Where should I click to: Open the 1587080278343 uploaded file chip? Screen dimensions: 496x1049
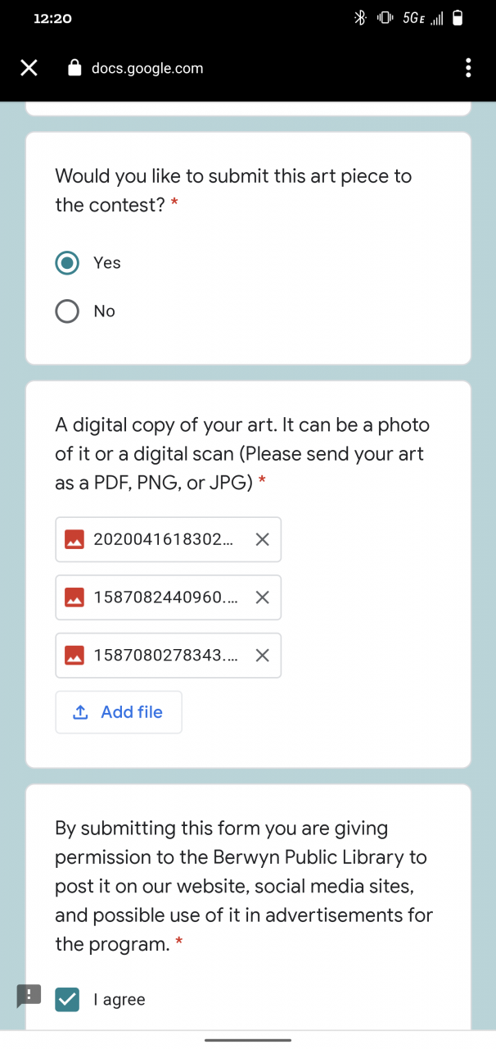pyautogui.click(x=165, y=656)
